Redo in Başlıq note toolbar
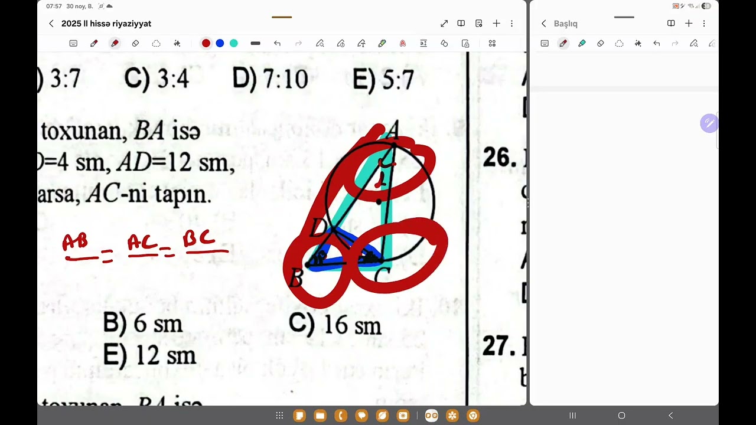The width and height of the screenshot is (756, 425). pos(675,43)
